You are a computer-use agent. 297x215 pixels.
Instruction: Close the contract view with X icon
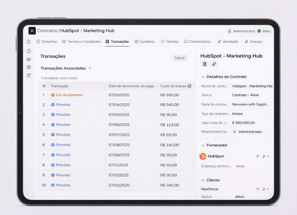click(32, 31)
